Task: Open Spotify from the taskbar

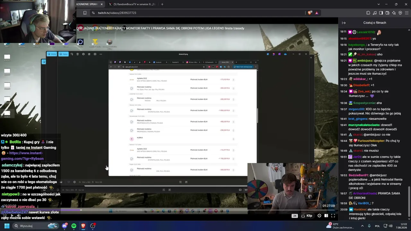Action: [74, 226]
